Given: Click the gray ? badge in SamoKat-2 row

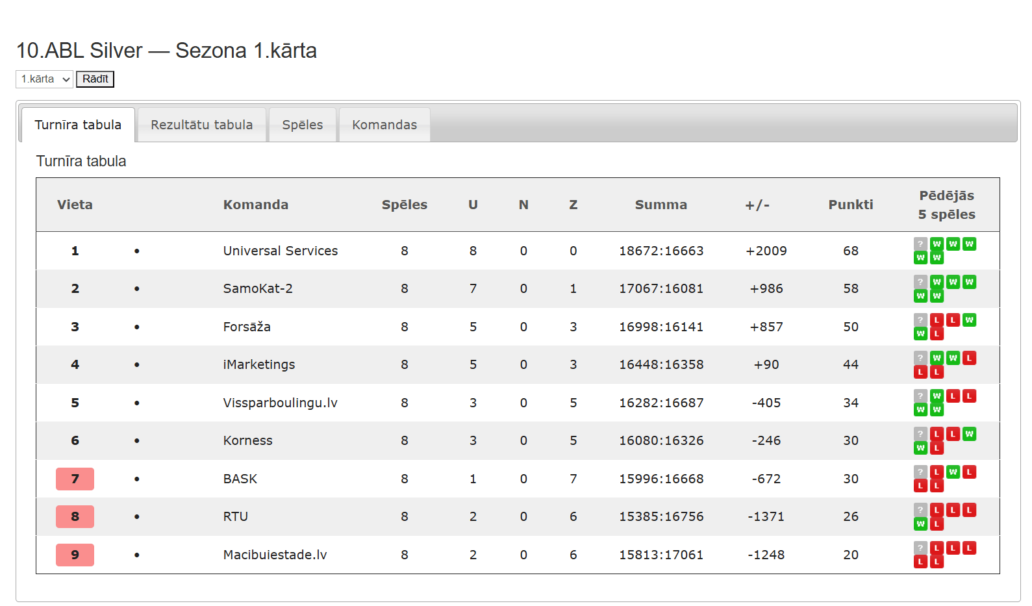Looking at the screenshot, I should [x=920, y=282].
